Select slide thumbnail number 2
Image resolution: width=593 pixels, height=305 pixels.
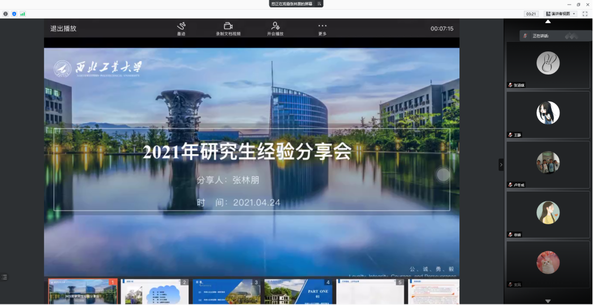coord(154,291)
